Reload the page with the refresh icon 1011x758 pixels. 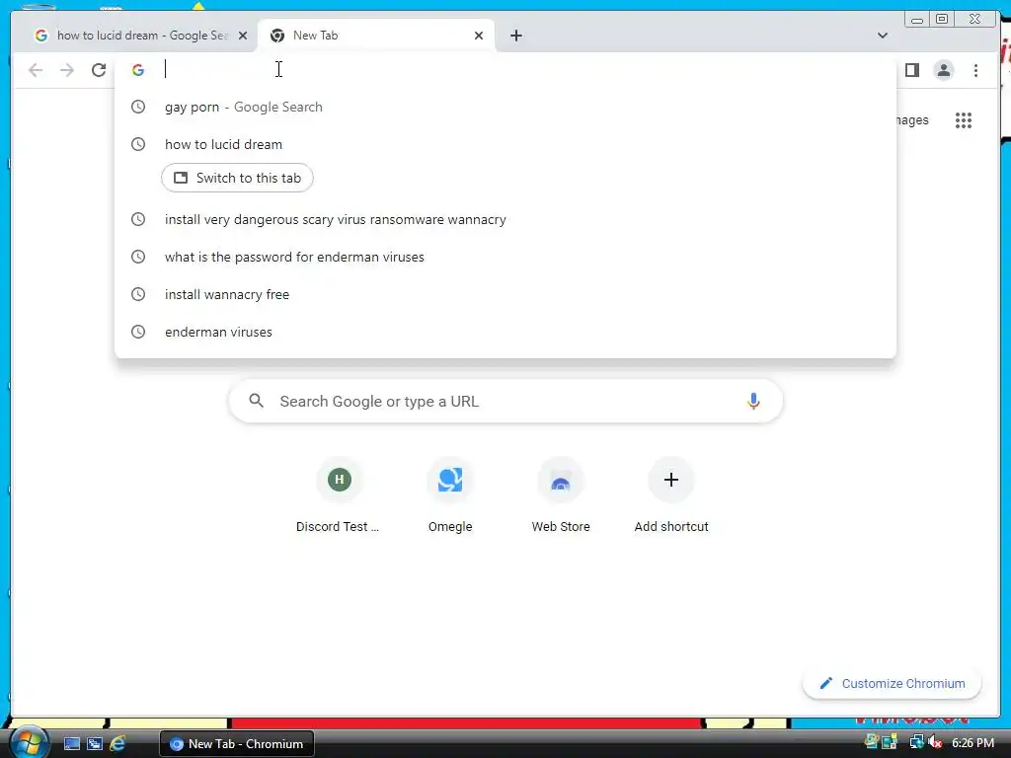(x=99, y=70)
